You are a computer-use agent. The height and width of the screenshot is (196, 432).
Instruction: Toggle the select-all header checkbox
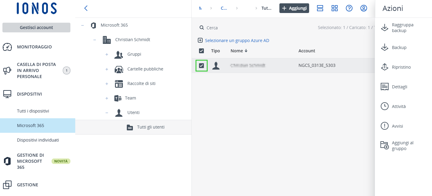(201, 51)
